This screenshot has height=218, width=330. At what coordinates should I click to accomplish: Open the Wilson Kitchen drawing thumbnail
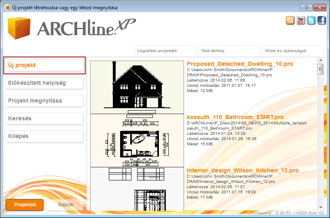[137, 189]
